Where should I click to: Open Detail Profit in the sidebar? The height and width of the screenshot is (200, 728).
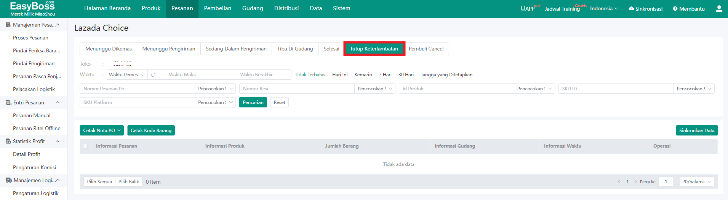coord(27,154)
